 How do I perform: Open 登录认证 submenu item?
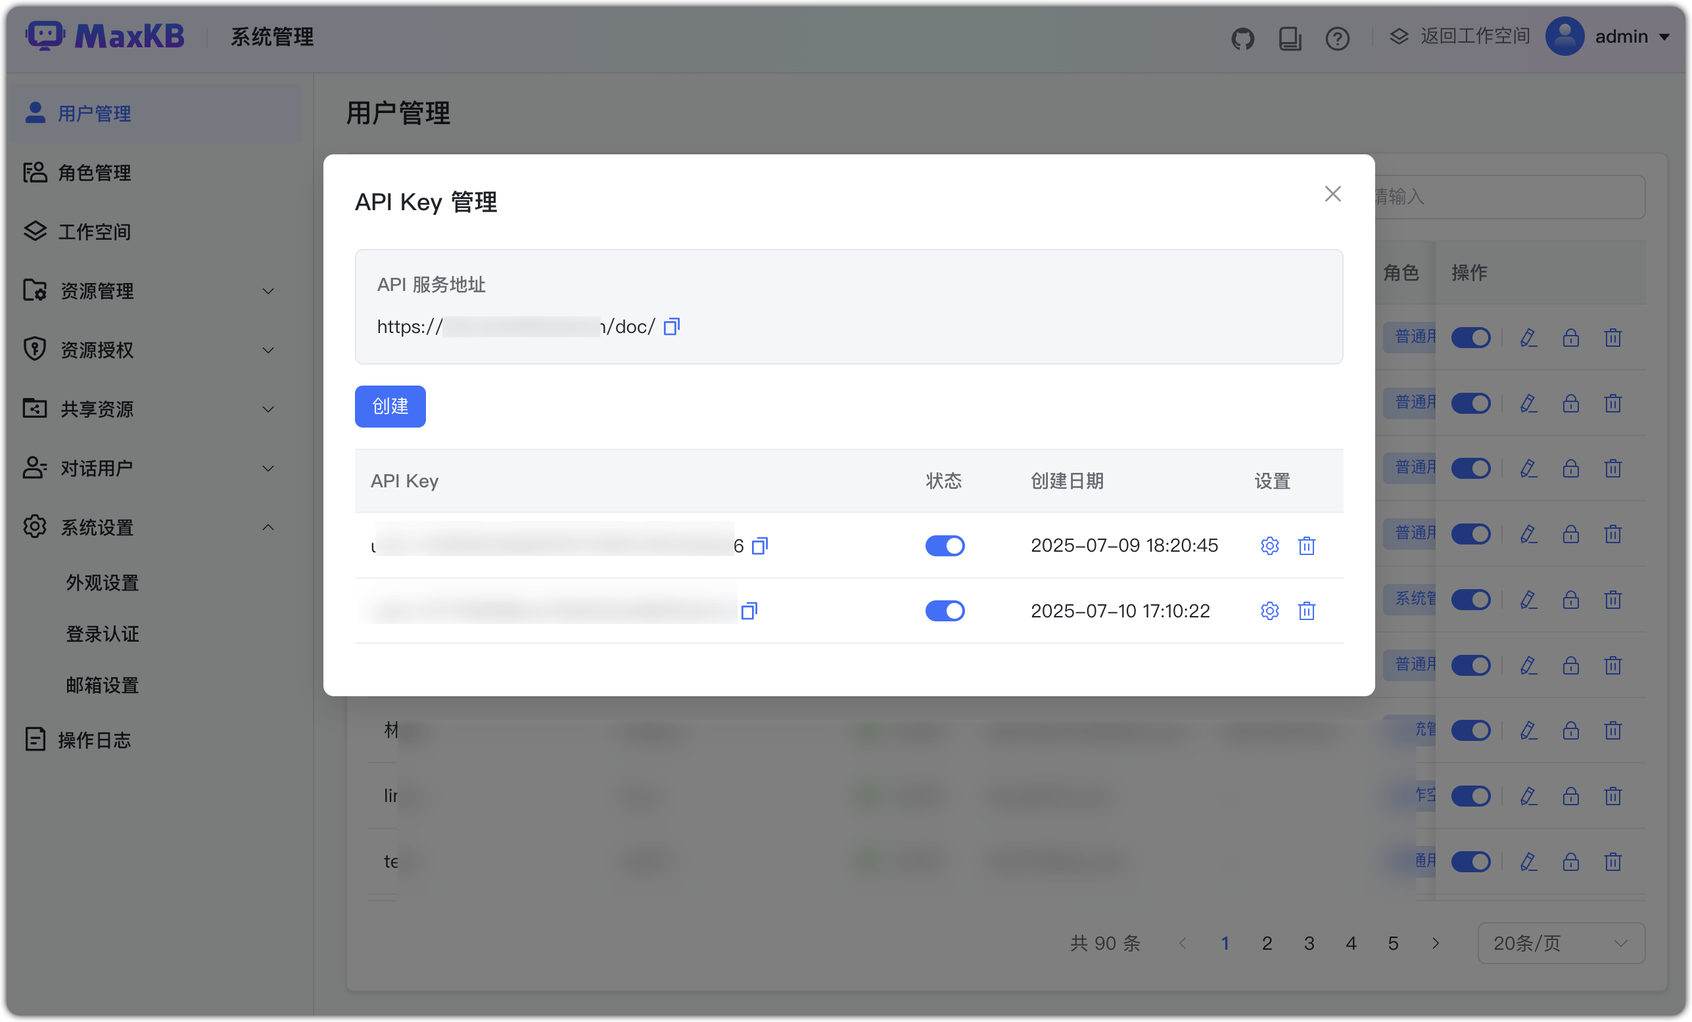click(x=103, y=633)
